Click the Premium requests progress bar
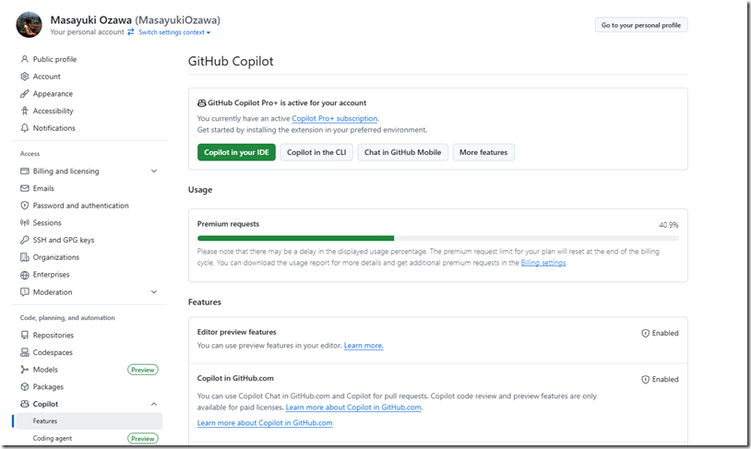Screen dimensions: 751x449 click(x=437, y=238)
